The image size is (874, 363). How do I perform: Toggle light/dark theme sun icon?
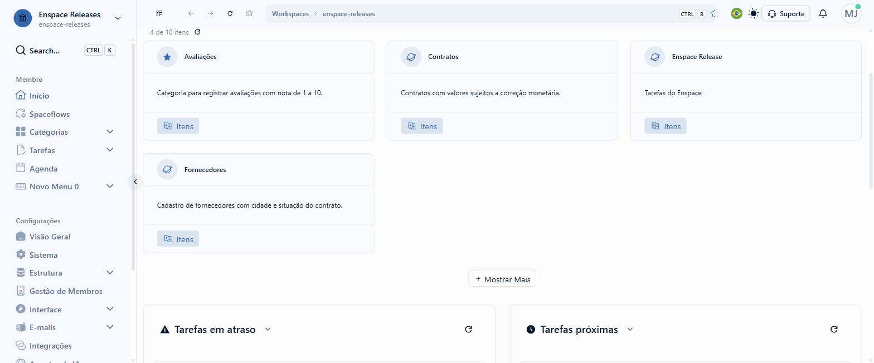[x=754, y=13]
